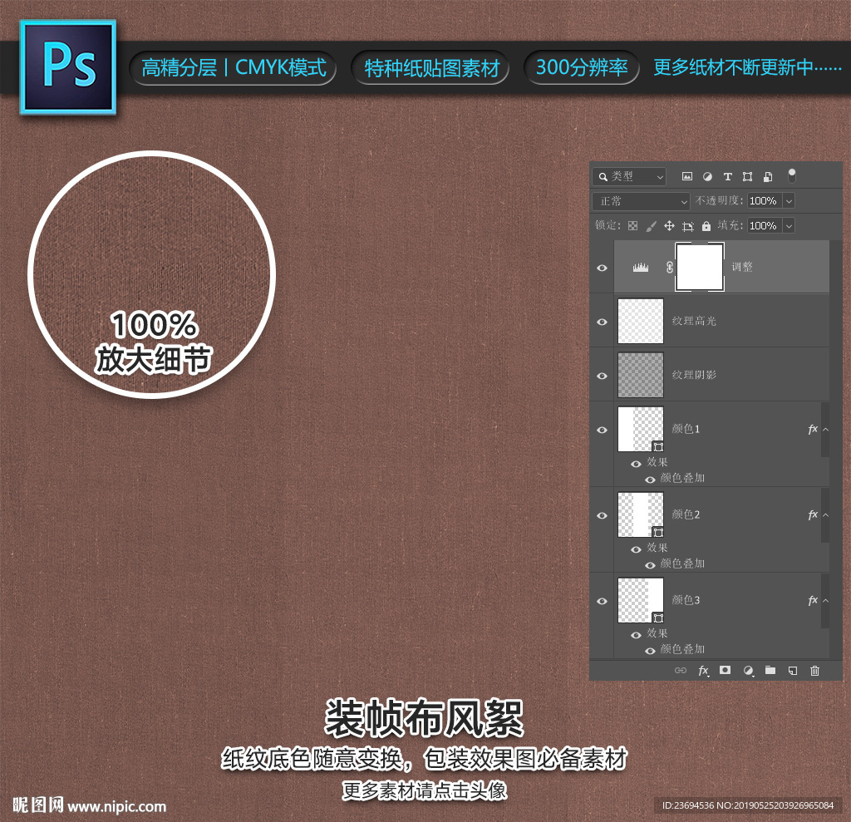The height and width of the screenshot is (822, 851).
Task: Select the 纹理阴影 layer name
Action: pyautogui.click(x=694, y=375)
